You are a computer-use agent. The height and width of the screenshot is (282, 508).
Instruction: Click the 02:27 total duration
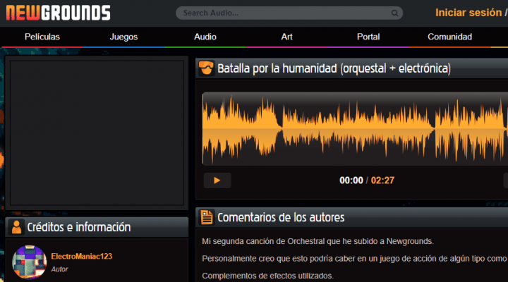coord(382,180)
